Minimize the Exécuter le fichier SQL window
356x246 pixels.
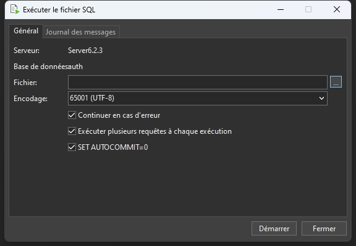[281, 9]
